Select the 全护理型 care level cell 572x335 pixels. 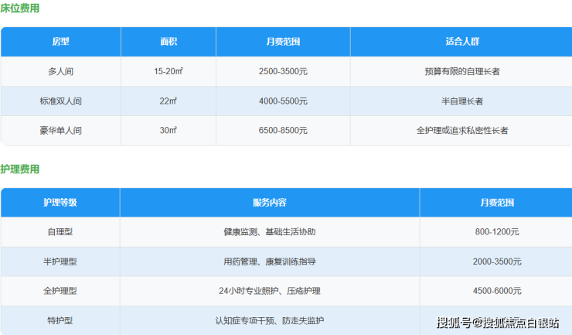coord(60,291)
